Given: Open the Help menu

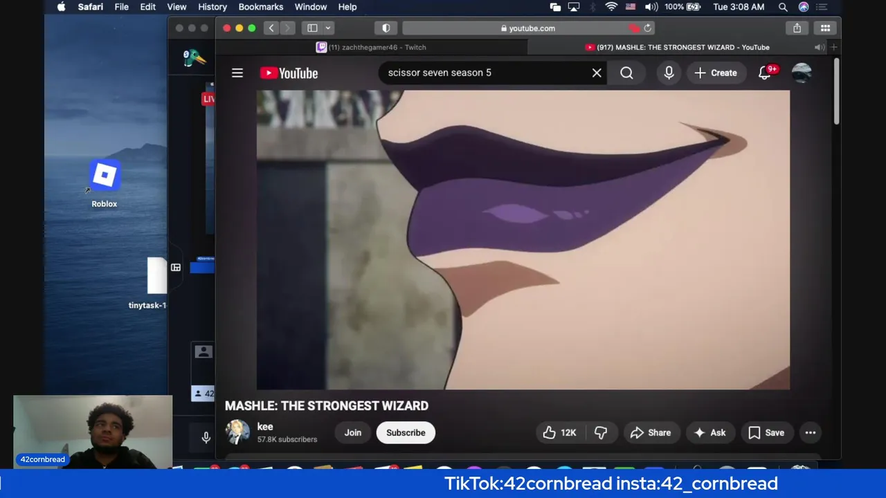Looking at the screenshot, I should click(x=347, y=7).
